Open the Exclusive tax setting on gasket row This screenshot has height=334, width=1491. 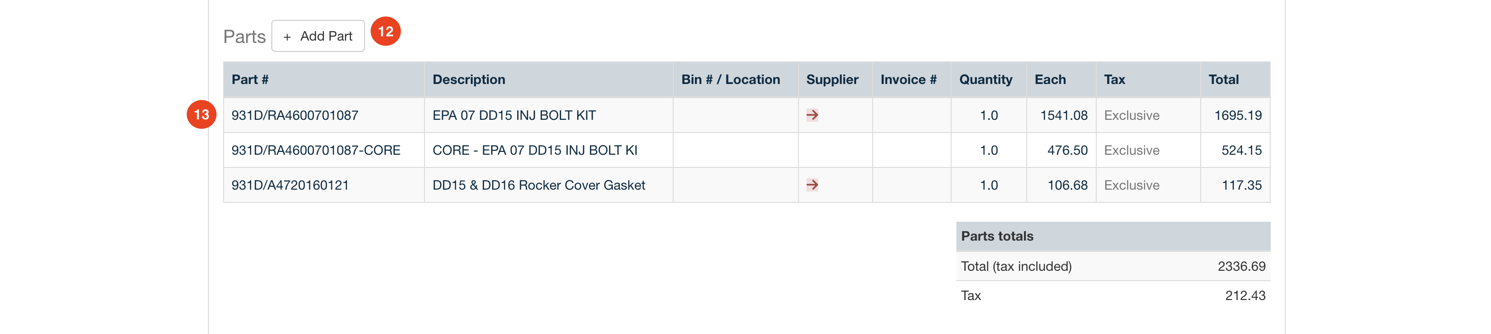[1132, 185]
